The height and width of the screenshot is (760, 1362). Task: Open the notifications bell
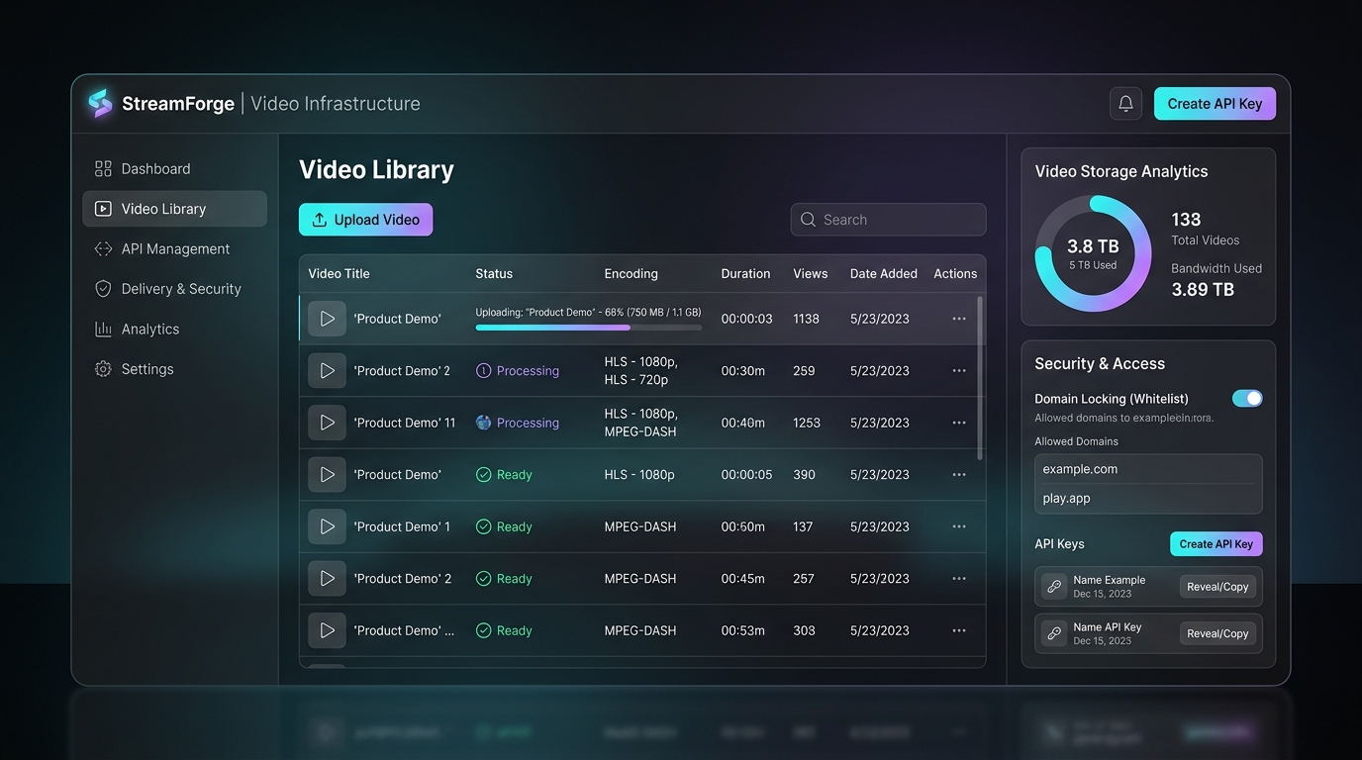click(1125, 104)
